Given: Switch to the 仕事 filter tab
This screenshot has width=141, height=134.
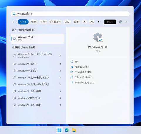Looking at the screenshot, I should click(x=33, y=22).
